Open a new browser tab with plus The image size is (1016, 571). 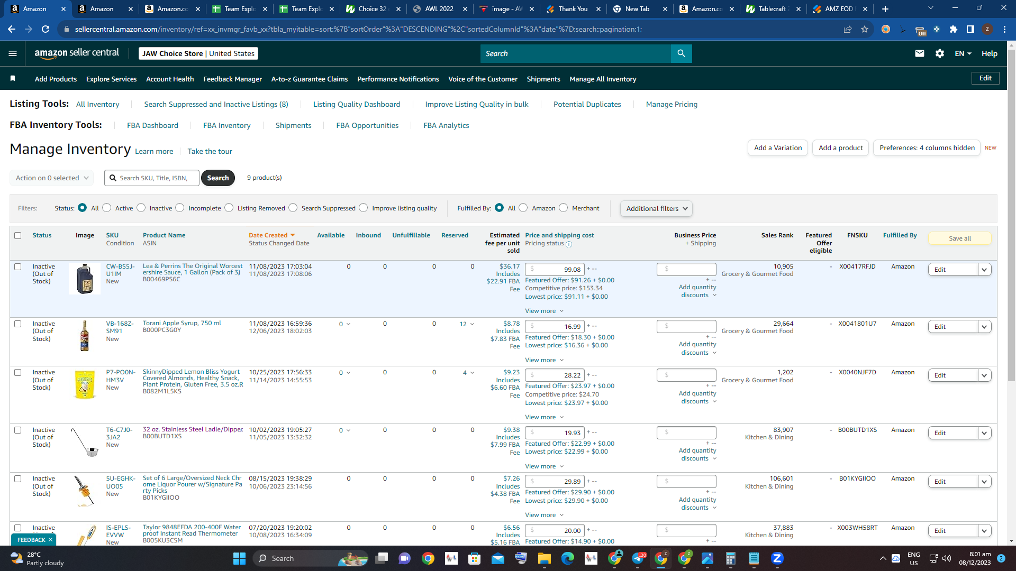tap(885, 9)
